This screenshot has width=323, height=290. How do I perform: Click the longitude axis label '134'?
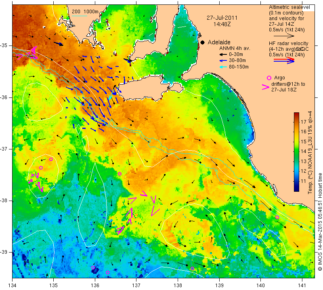[x=13, y=286]
